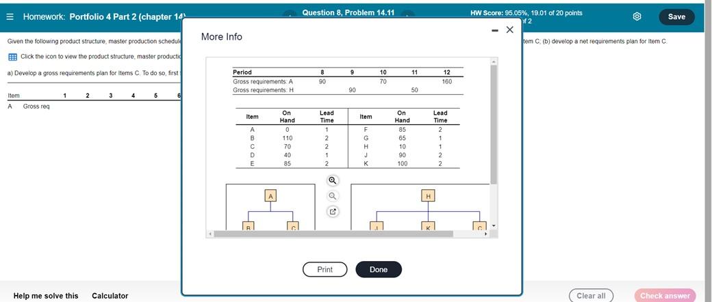Open the table in a pop-out window icon
The width and height of the screenshot is (712, 302).
pos(333,211)
